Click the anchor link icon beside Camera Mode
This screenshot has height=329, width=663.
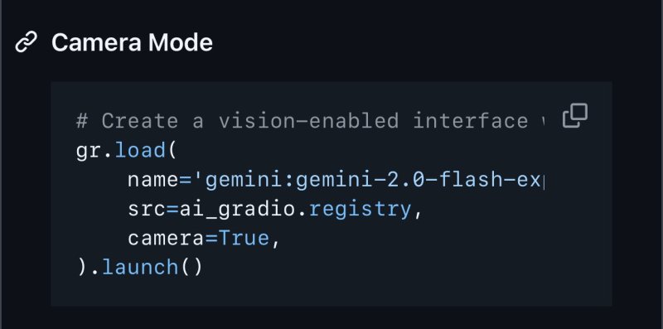(x=26, y=42)
